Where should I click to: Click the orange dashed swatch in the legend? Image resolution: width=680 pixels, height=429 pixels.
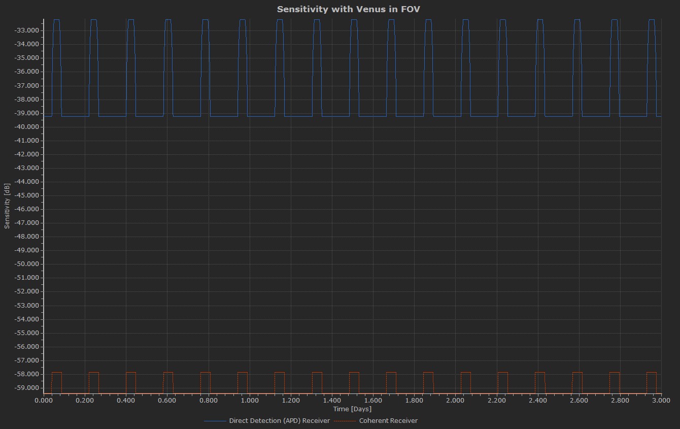coord(345,421)
